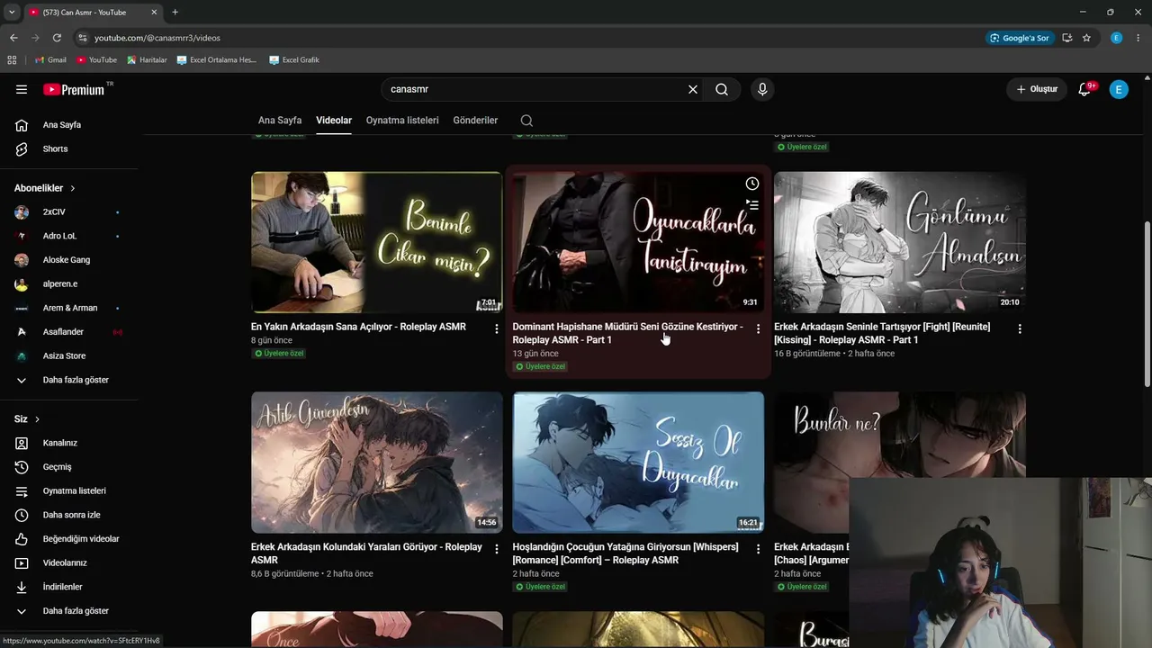Go back with the browser back arrow
Viewport: 1152px width, 648px height.
[x=13, y=38]
